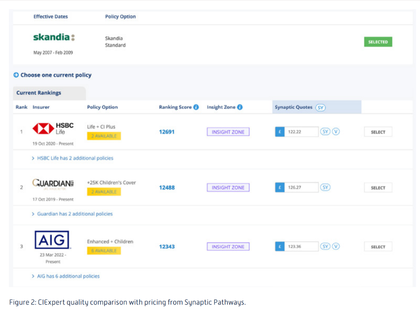
Task: Click the Effective Dates header
Action: coord(51,17)
